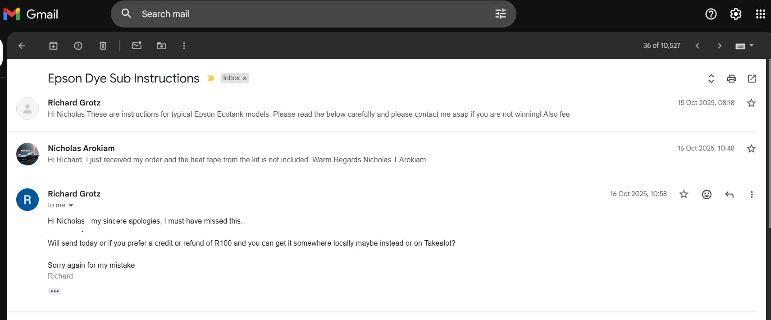771x320 pixels.
Task: Show trimmed content ellipsis button
Action: tap(55, 291)
